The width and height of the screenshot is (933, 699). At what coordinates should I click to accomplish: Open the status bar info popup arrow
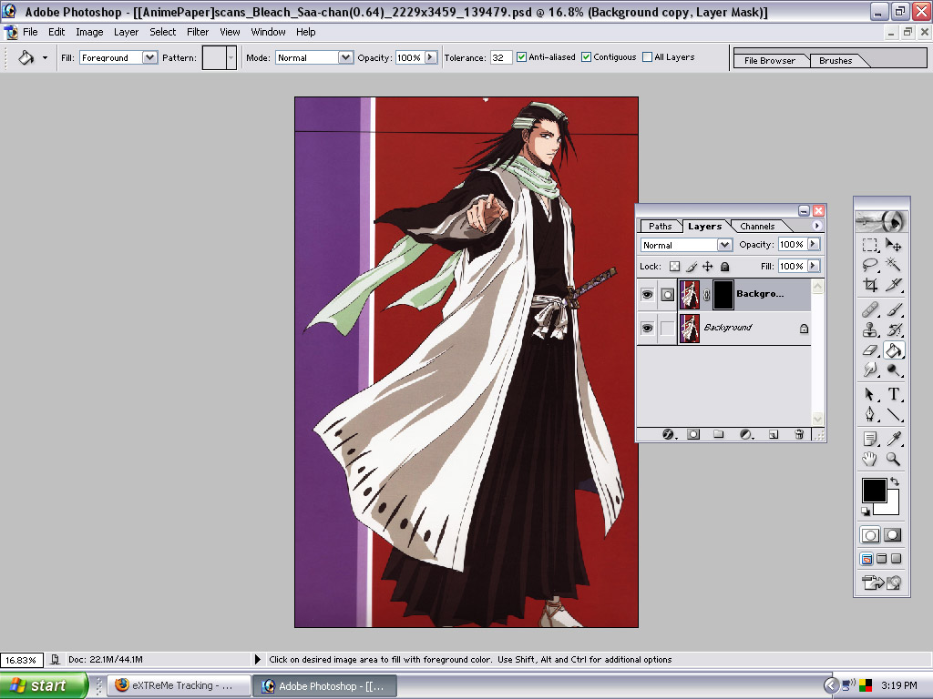258,659
